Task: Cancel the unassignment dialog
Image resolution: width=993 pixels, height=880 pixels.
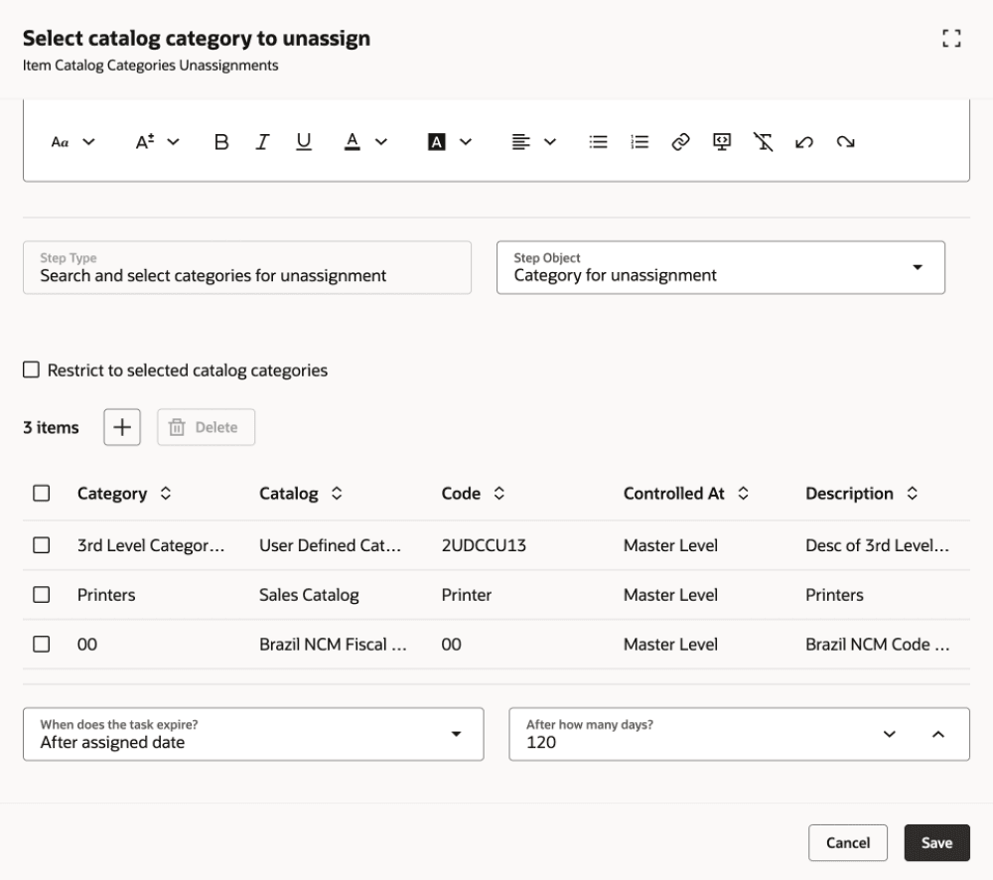Action: 848,842
